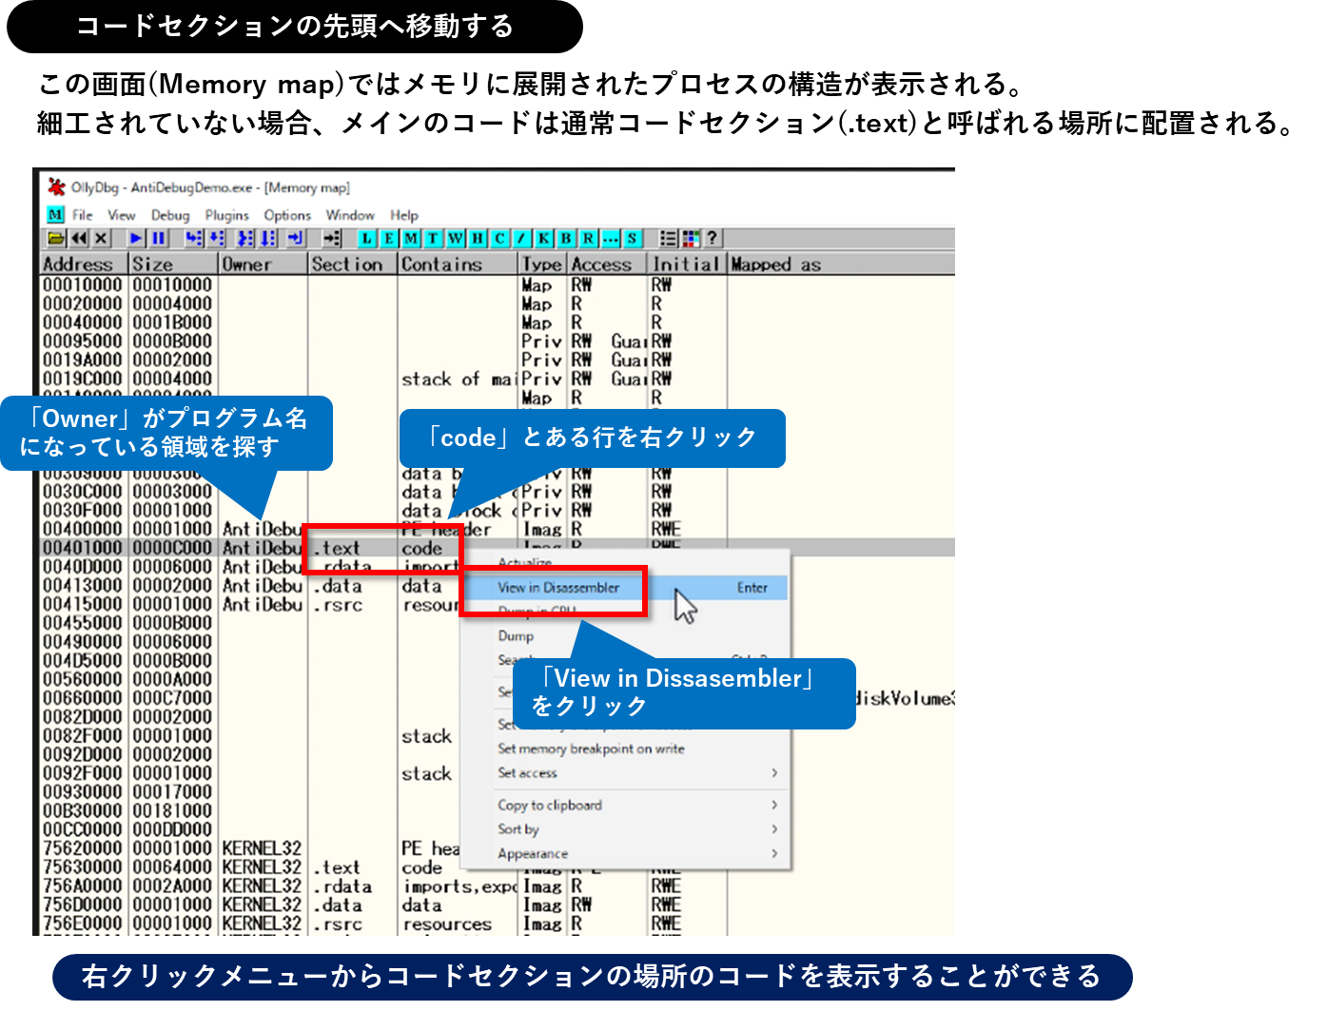Open Source window with S button
The width and height of the screenshot is (1328, 1011).
[632, 238]
